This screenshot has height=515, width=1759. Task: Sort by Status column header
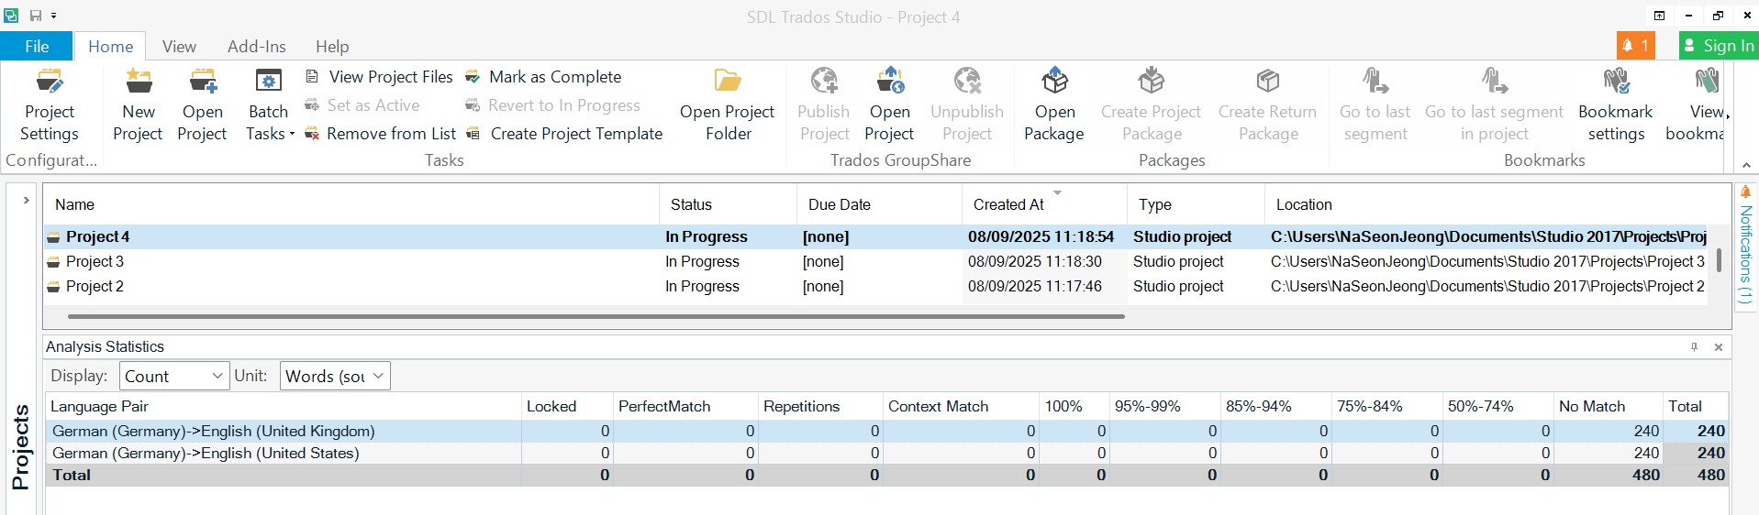tap(728, 204)
